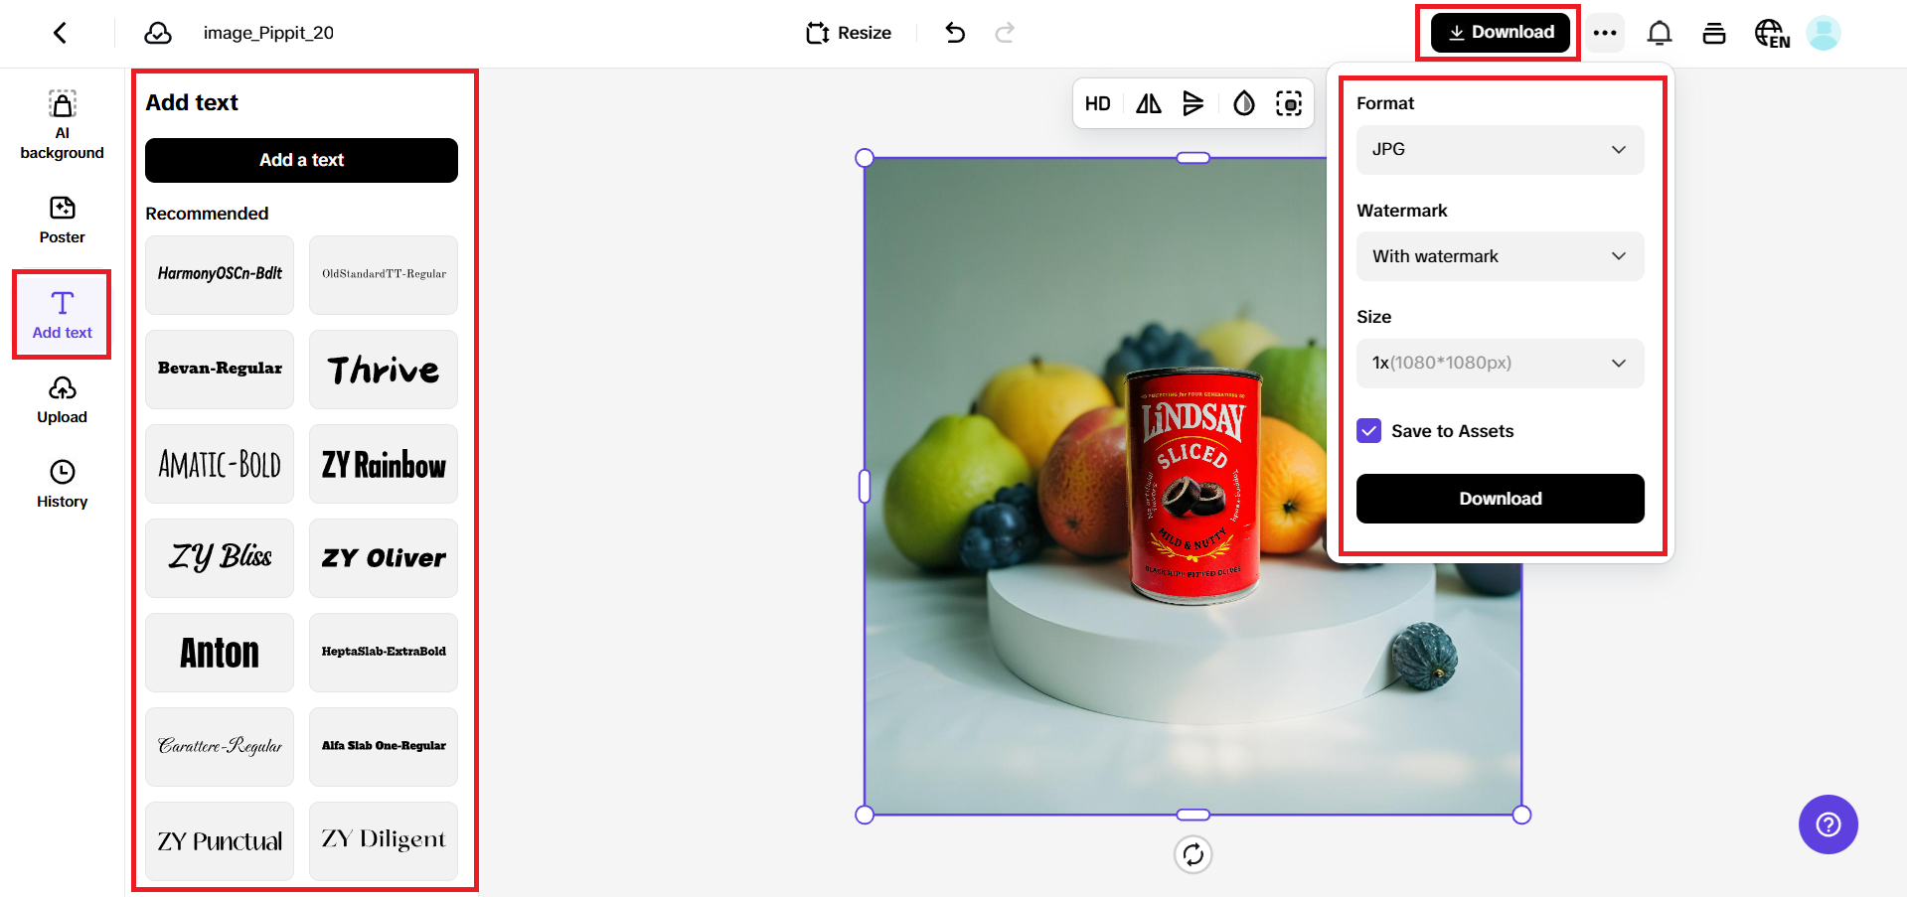1907x897 pixels.
Task: Select the Add text sidebar tab
Action: pos(62,314)
